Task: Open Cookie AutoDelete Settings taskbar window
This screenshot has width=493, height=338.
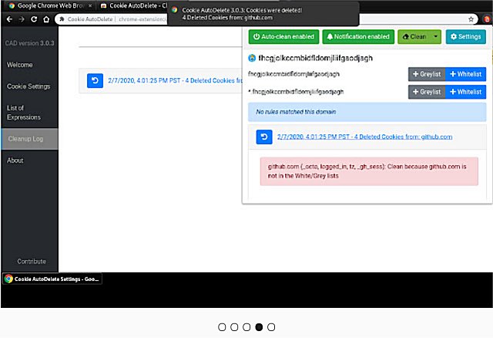Action: (x=52, y=279)
